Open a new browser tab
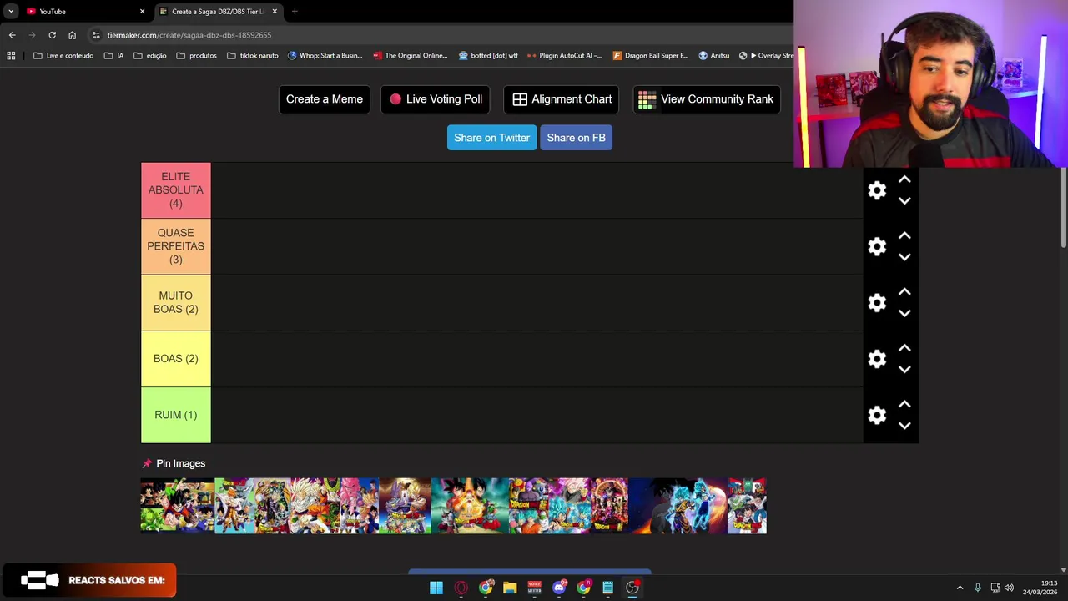 coord(295,12)
